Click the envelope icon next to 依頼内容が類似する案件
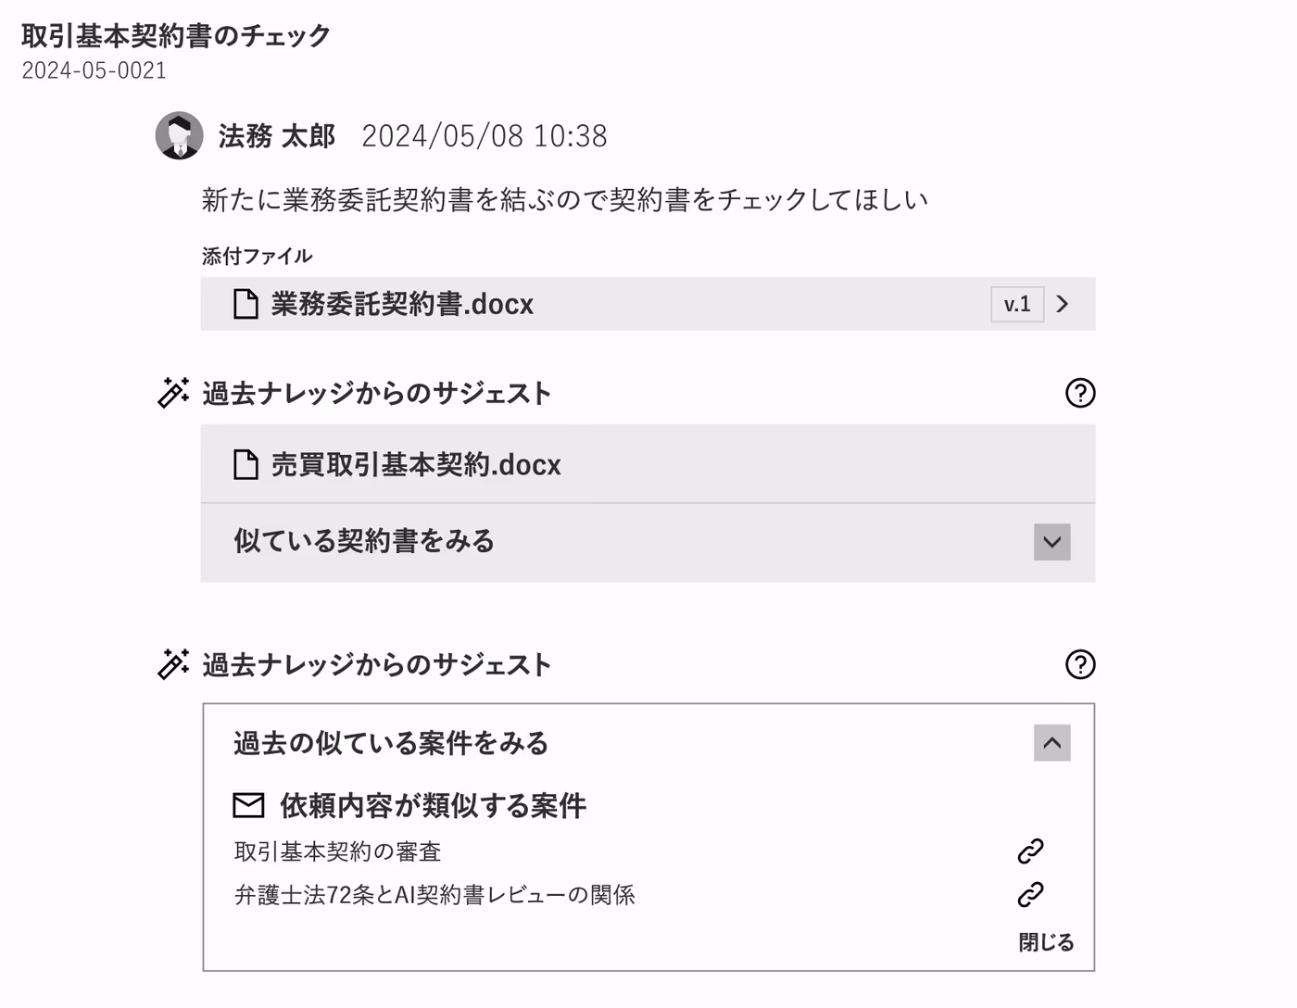Viewport: 1297px width, 1008px height. (248, 805)
